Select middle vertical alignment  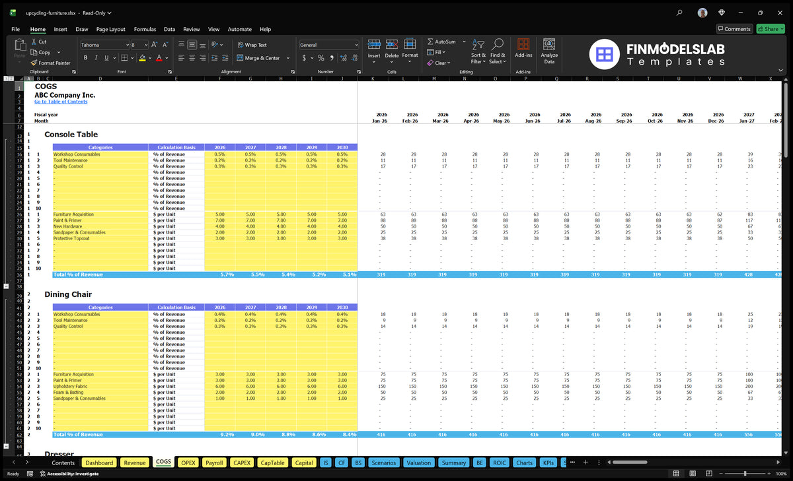pyautogui.click(x=192, y=45)
